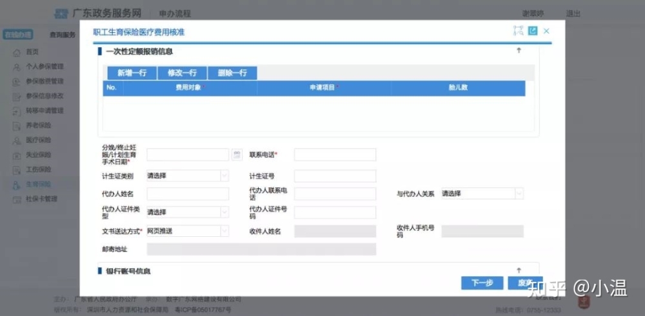645x316 pixels.
Task: Expand the 代办人证件类型 dropdown
Action: pyautogui.click(x=188, y=212)
